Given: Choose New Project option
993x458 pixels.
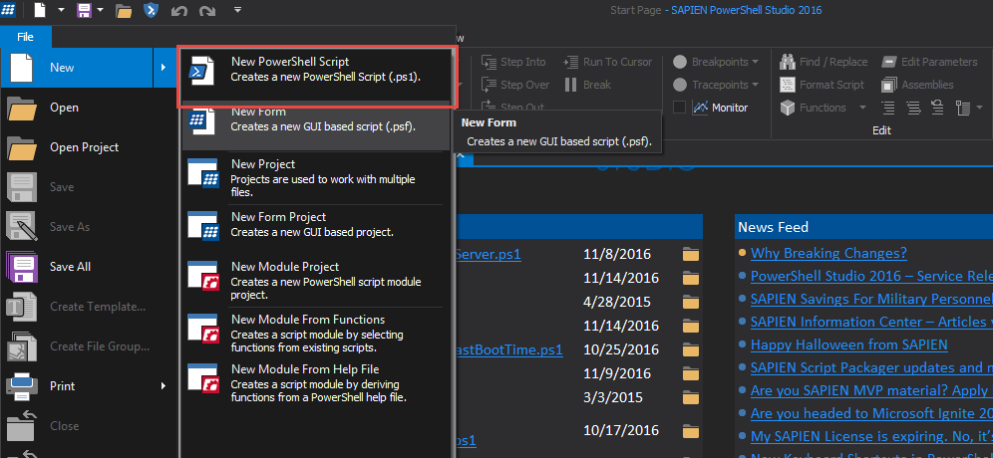Looking at the screenshot, I should pyautogui.click(x=316, y=178).
